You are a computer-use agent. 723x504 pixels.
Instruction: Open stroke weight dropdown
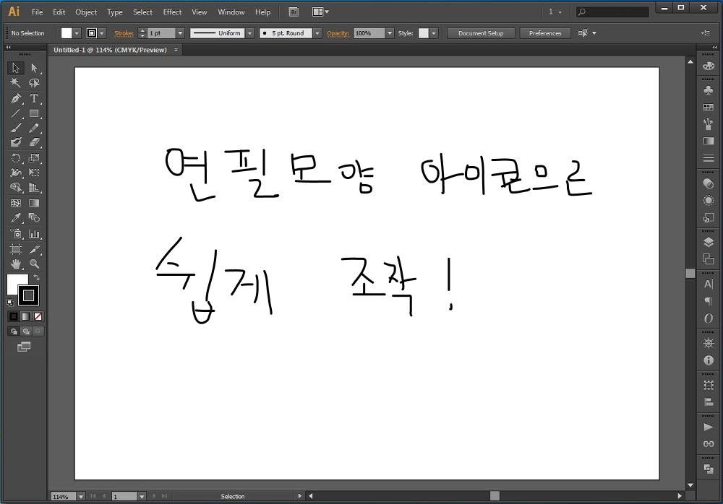(180, 33)
